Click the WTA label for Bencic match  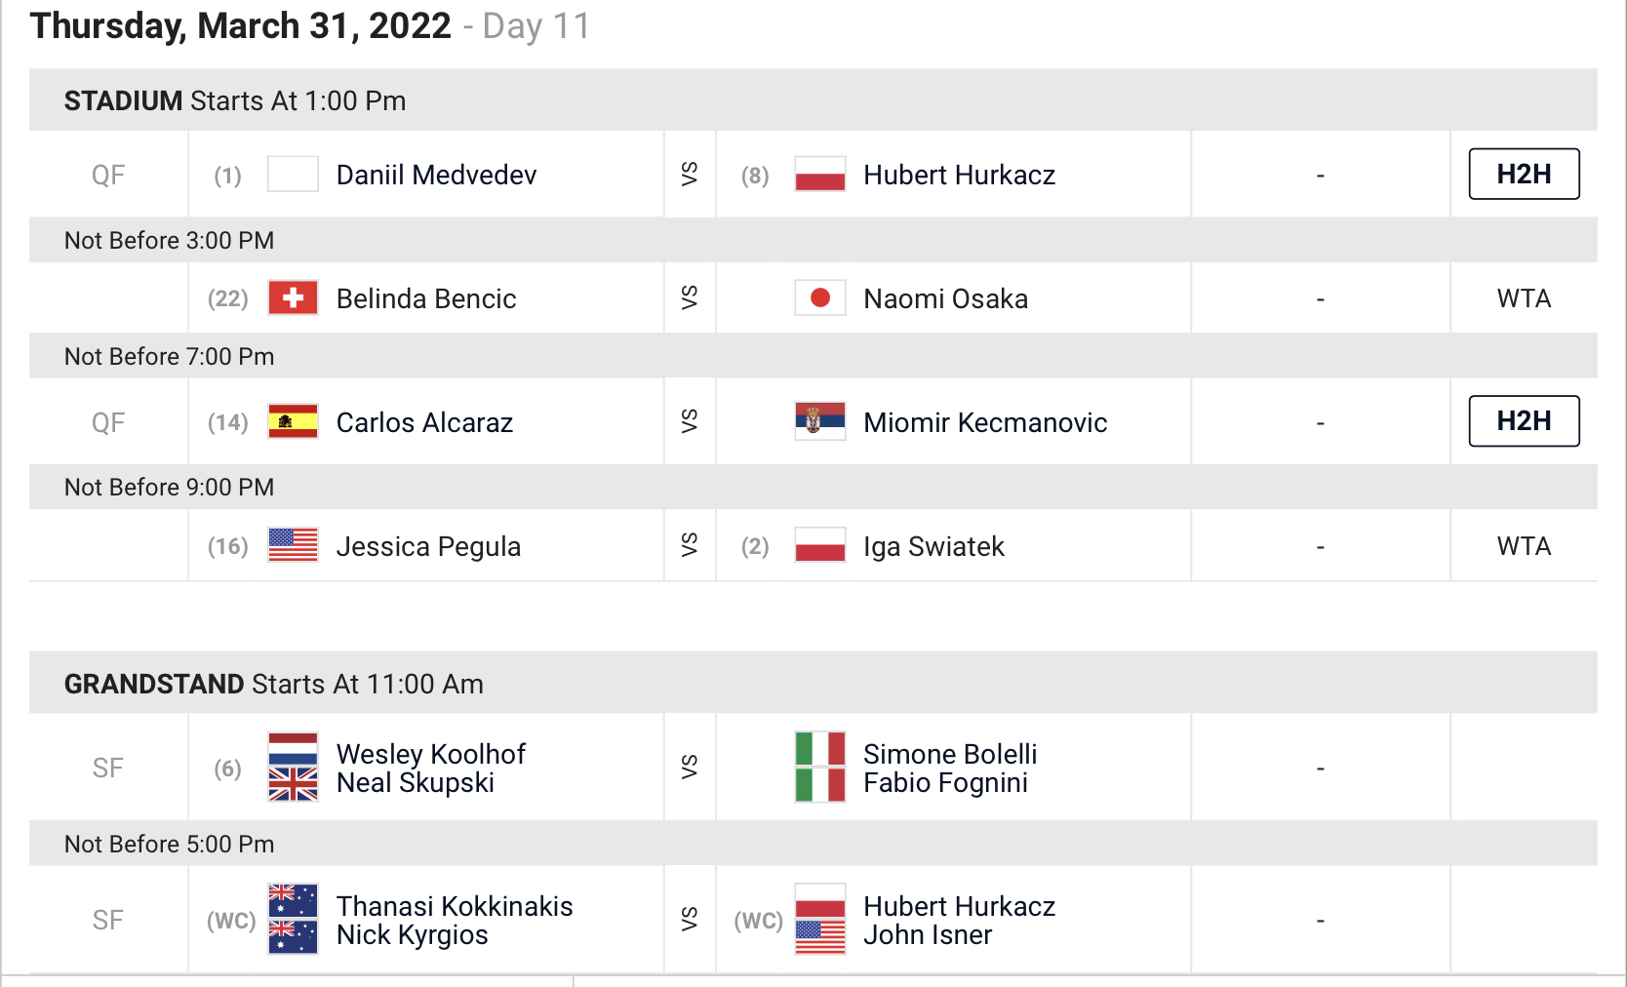1524,298
